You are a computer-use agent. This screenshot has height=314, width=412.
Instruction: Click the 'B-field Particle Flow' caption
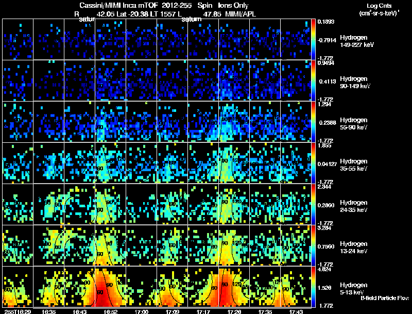point(385,298)
